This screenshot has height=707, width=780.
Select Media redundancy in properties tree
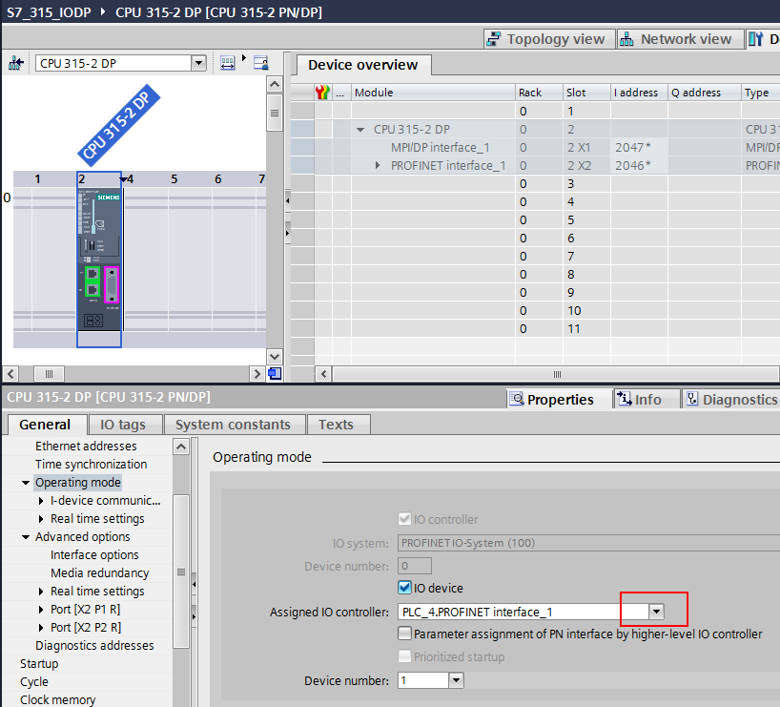100,573
